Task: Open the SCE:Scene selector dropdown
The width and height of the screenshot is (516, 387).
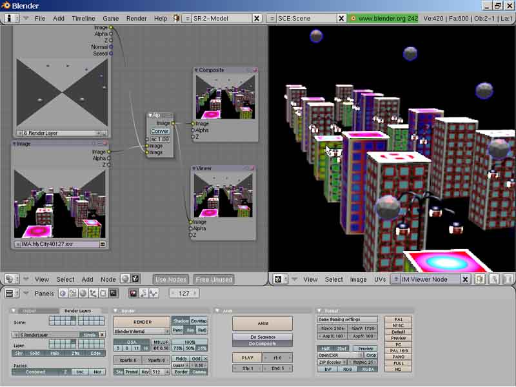Action: tap(272, 19)
